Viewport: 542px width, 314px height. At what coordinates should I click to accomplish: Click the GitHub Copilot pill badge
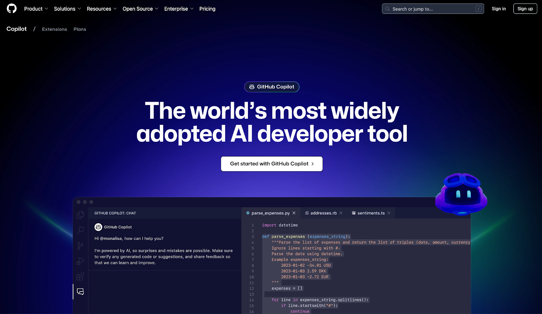coord(272,87)
